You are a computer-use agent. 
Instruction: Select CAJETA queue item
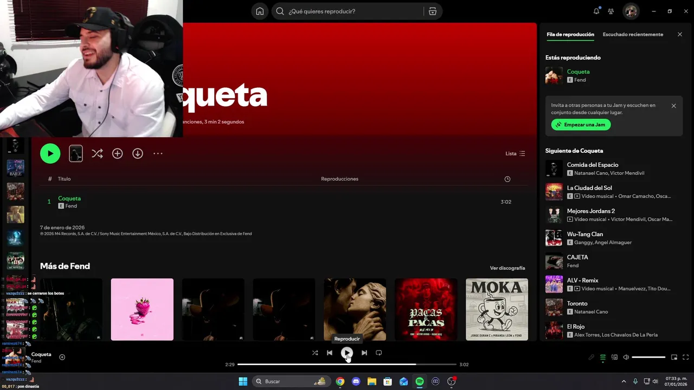pyautogui.click(x=614, y=261)
